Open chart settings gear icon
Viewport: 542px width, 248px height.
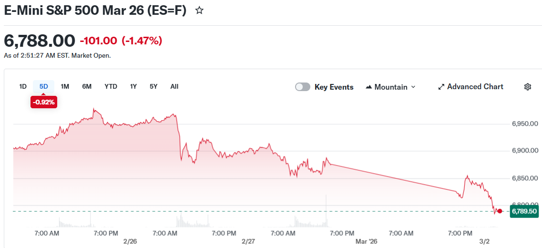tap(528, 87)
